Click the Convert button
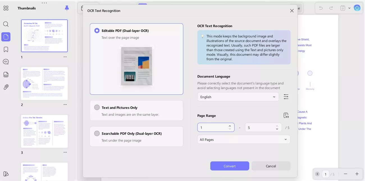The height and width of the screenshot is (181, 365). click(229, 166)
